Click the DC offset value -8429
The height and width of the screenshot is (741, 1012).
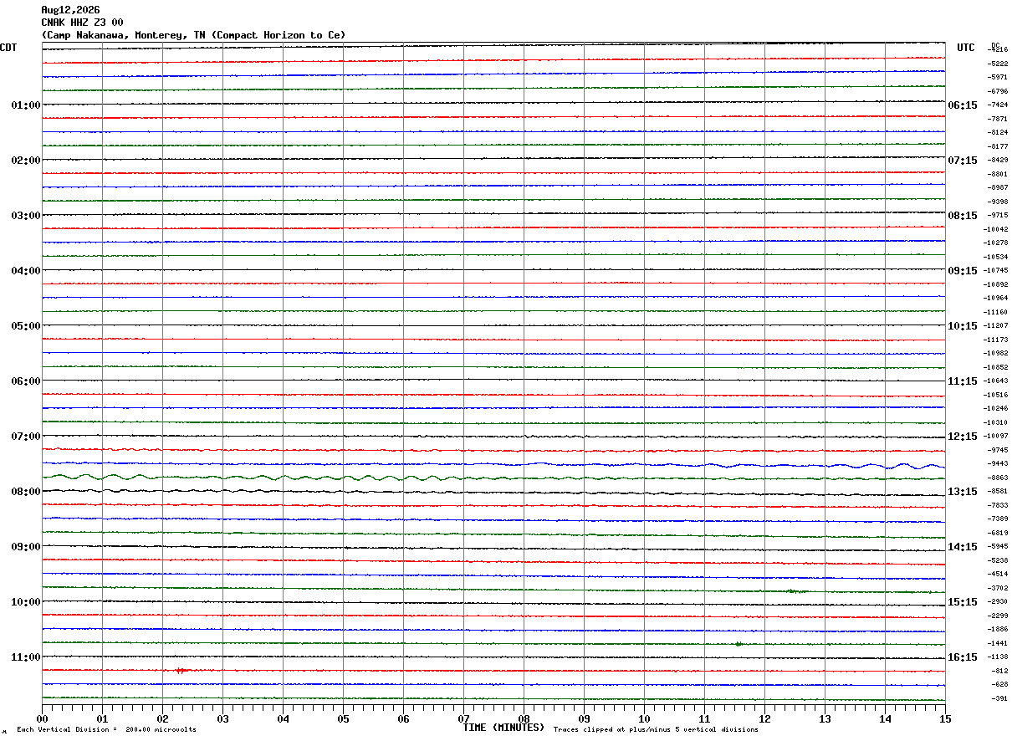point(997,161)
